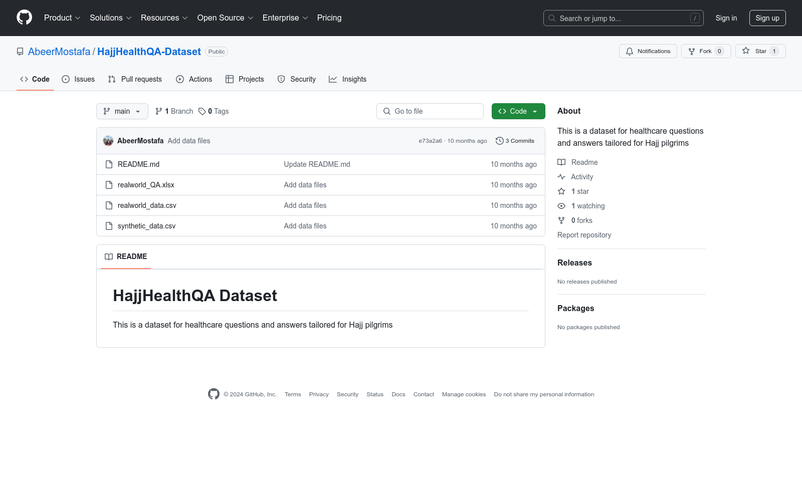This screenshot has width=802, height=501.
Task: Switch to the Pull requests tab
Action: [x=135, y=79]
